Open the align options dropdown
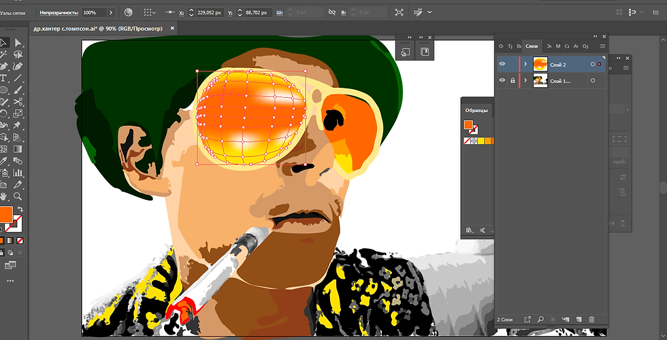The image size is (667, 340). pos(150,13)
